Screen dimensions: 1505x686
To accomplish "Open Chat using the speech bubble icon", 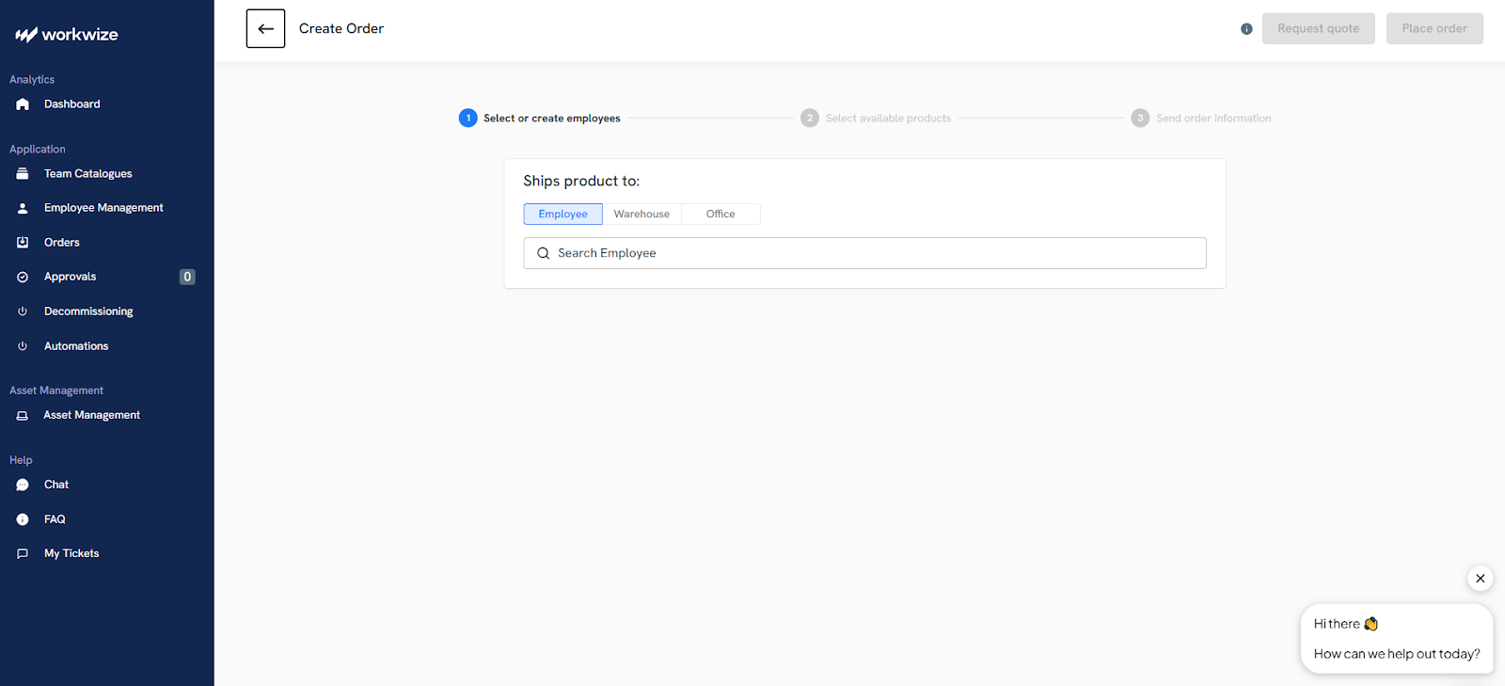I will 23,485.
